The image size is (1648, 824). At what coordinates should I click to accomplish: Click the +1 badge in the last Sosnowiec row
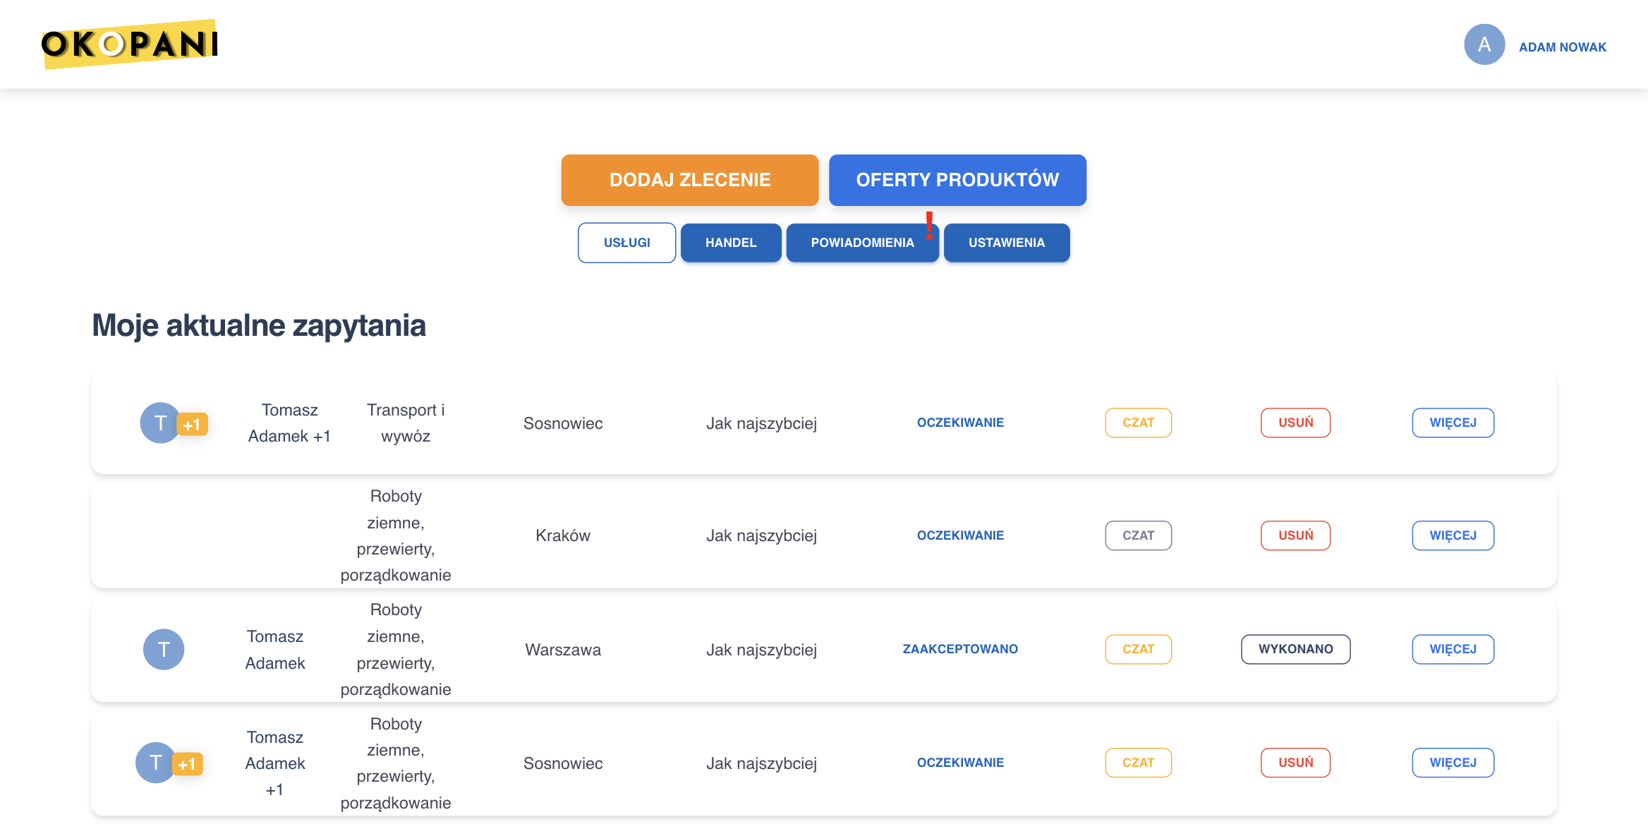(x=187, y=764)
